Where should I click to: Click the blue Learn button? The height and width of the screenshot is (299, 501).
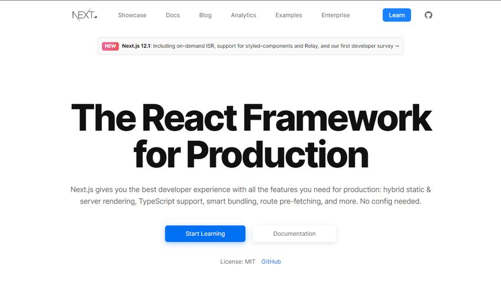click(397, 15)
